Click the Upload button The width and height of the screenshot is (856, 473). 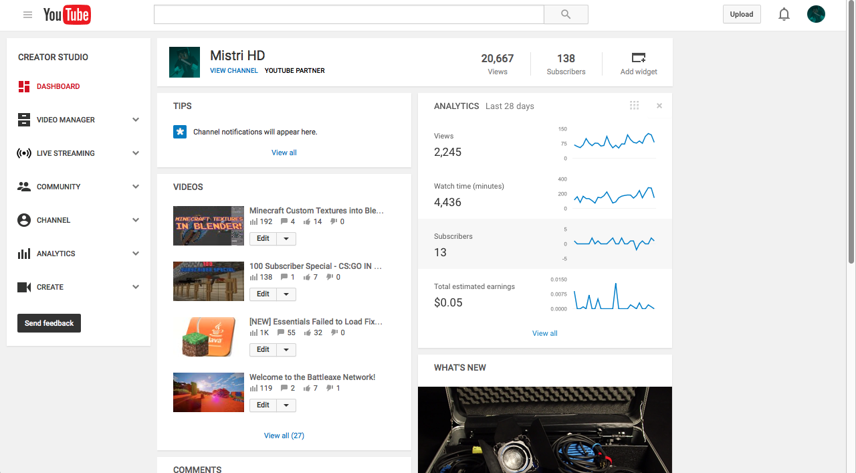742,15
